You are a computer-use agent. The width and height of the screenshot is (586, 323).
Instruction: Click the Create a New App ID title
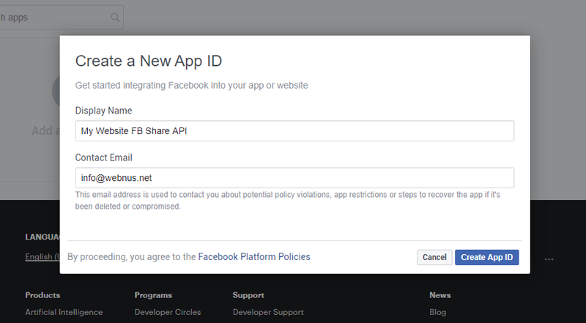point(149,61)
